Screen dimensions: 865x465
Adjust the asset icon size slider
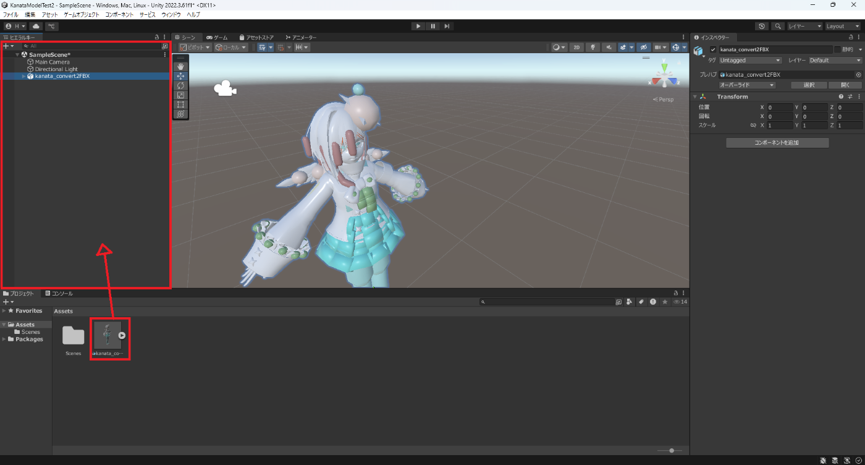(x=671, y=450)
